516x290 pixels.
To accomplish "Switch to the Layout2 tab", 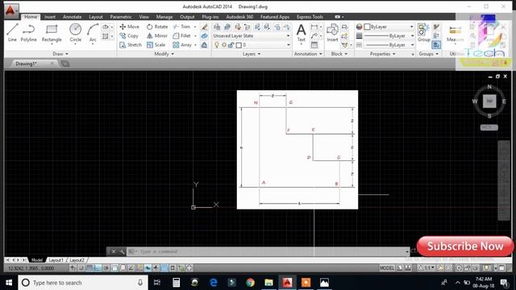I will click(x=77, y=260).
